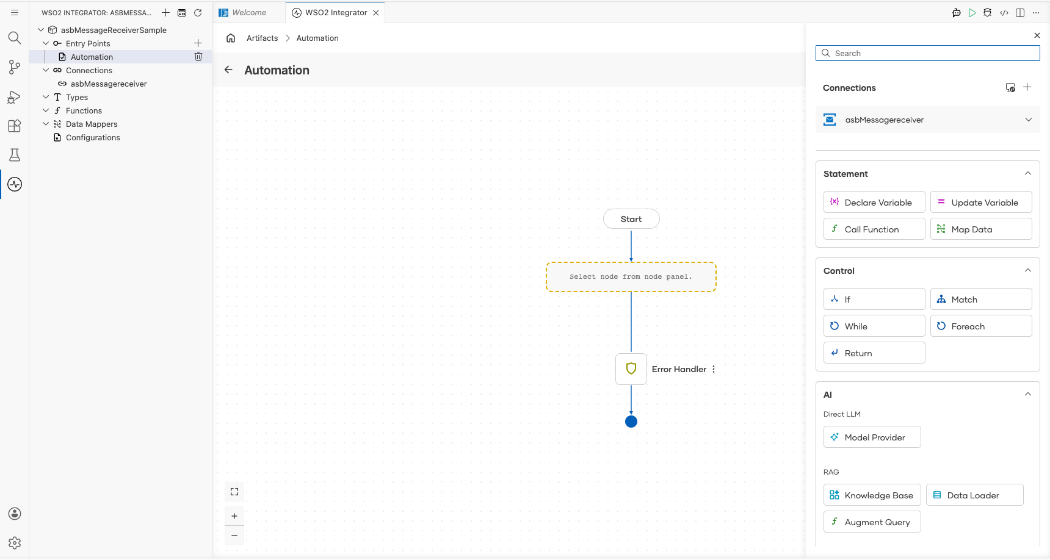
Task: Show source code icon
Action: pyautogui.click(x=1004, y=12)
